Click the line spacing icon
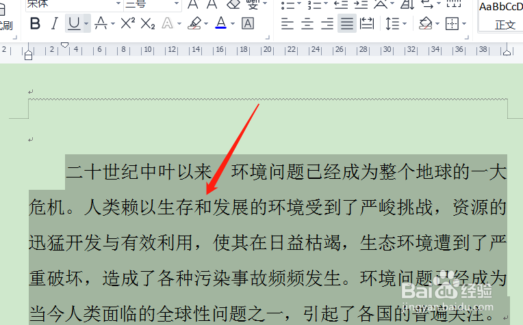The image size is (523, 325). (x=392, y=24)
